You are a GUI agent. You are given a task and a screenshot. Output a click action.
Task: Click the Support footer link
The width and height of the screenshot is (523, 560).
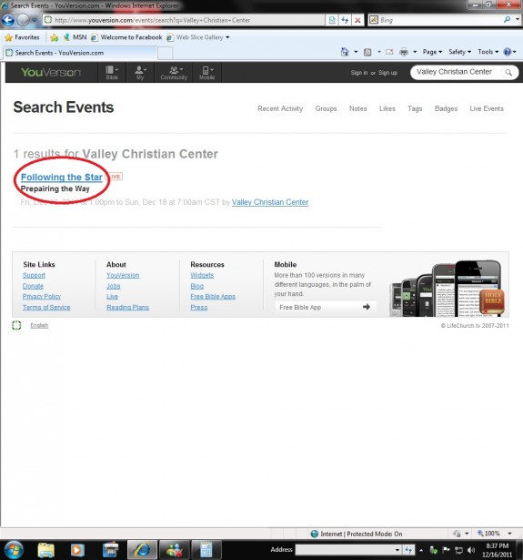[34, 275]
